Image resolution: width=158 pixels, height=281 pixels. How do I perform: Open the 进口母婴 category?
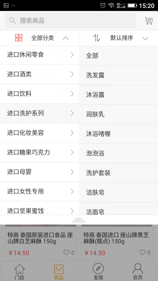click(x=39, y=172)
